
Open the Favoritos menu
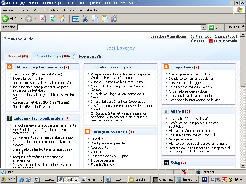pos(50,10)
